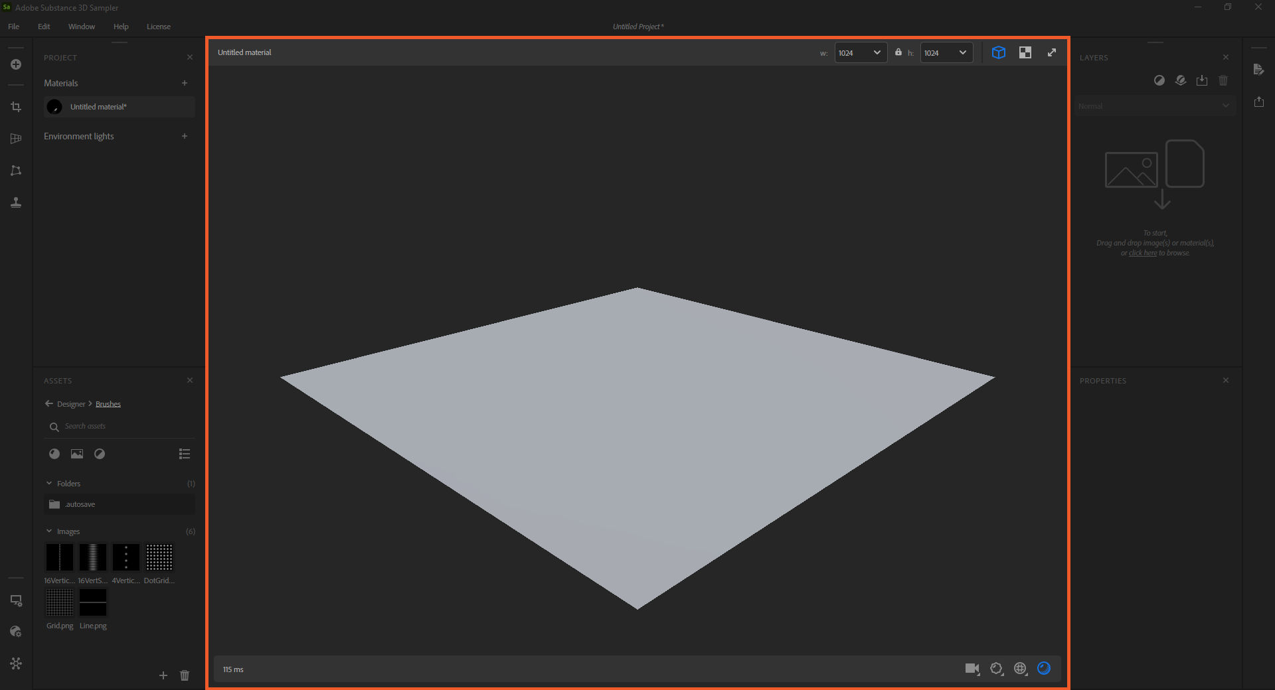This screenshot has height=690, width=1275.
Task: Collapse the Folders section
Action: click(49, 483)
